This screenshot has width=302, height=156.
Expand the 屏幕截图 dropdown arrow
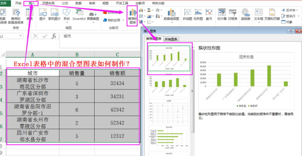pos(94,23)
